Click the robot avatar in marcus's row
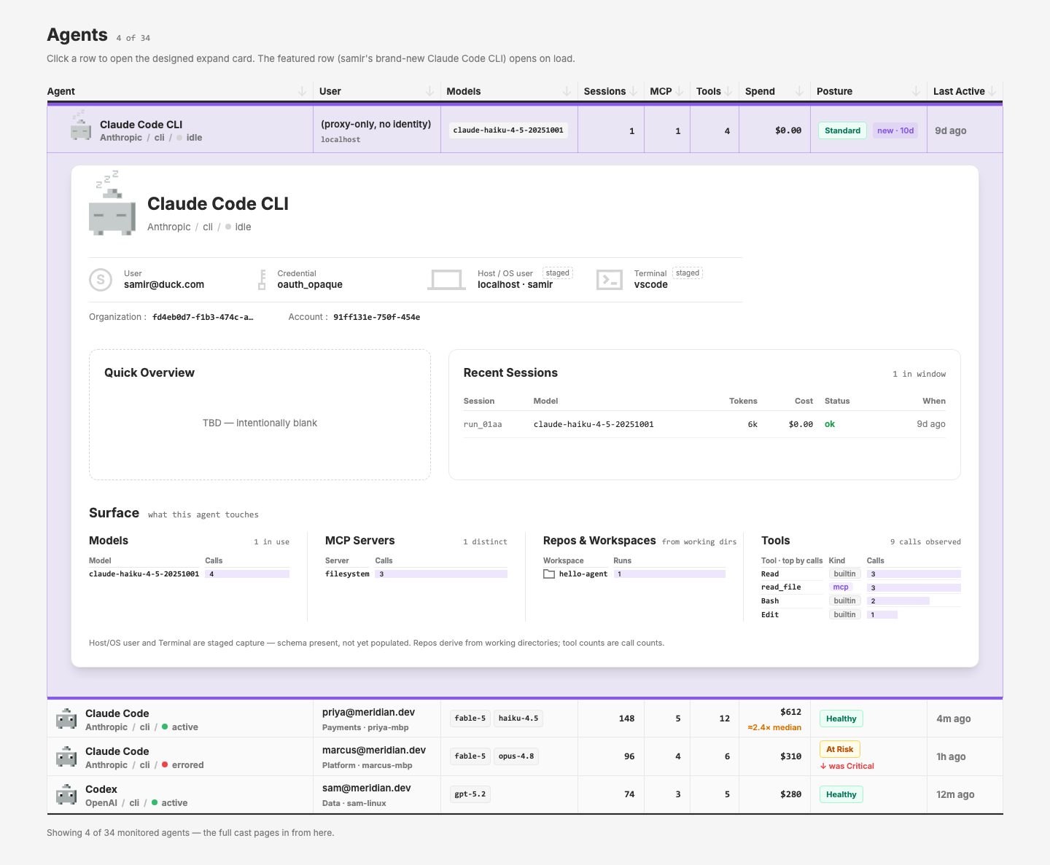 tap(66, 757)
